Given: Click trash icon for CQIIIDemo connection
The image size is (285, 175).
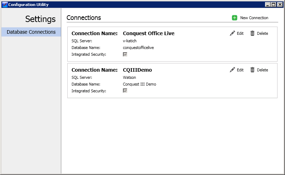Looking at the screenshot, I should pyautogui.click(x=252, y=70).
